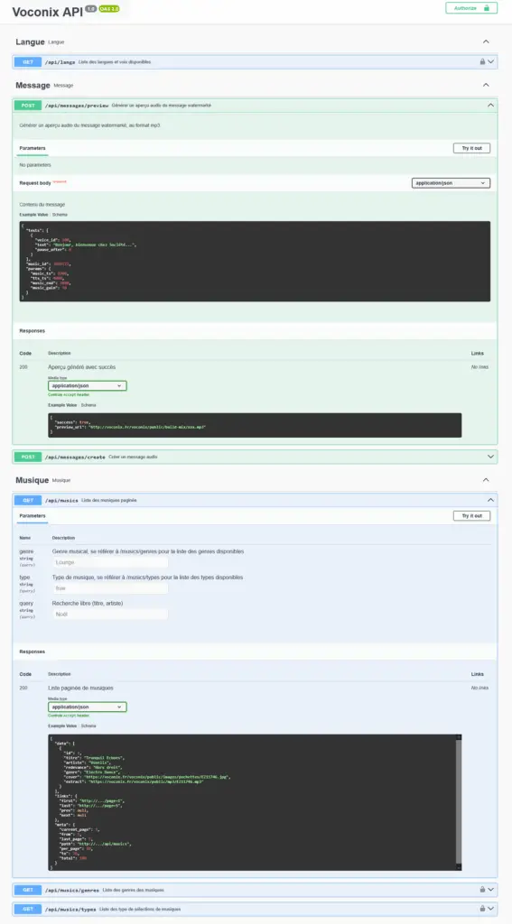The height and width of the screenshot is (924, 512).
Task: Expand the POST /api/messages/create operation arrow
Action: point(490,457)
